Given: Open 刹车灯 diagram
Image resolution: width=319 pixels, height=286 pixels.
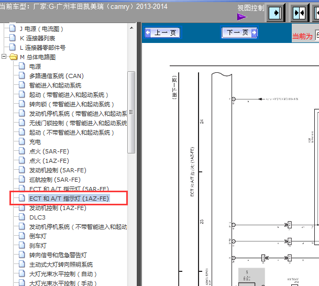Looking at the screenshot, I should (x=38, y=246).
